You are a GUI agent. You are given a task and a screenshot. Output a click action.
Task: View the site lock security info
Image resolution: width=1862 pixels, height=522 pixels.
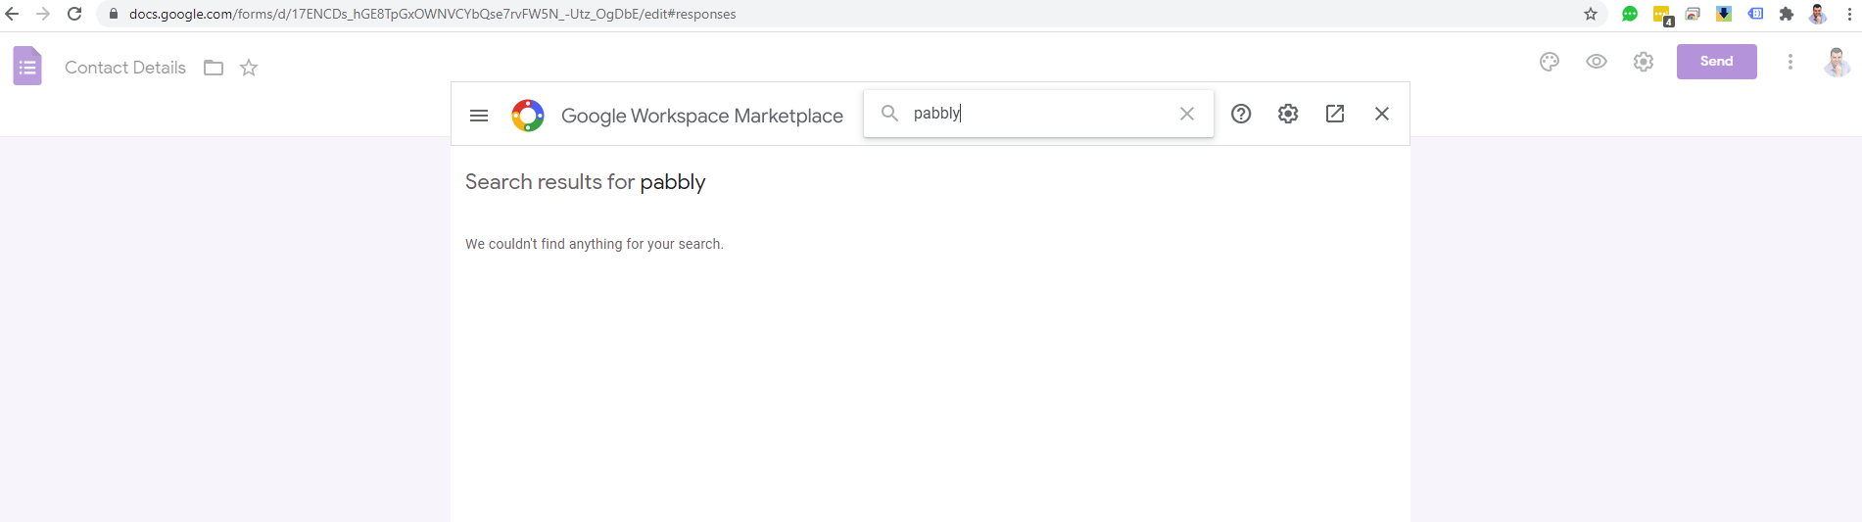click(x=113, y=14)
